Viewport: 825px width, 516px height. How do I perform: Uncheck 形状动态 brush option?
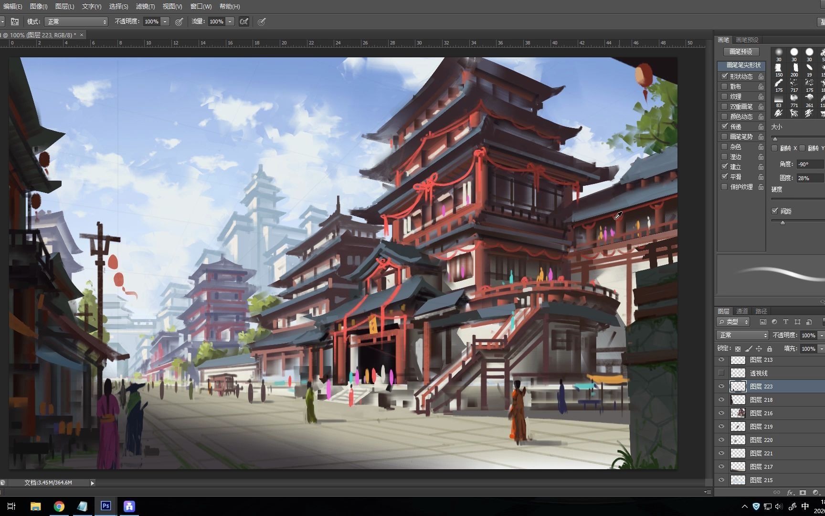(x=725, y=76)
